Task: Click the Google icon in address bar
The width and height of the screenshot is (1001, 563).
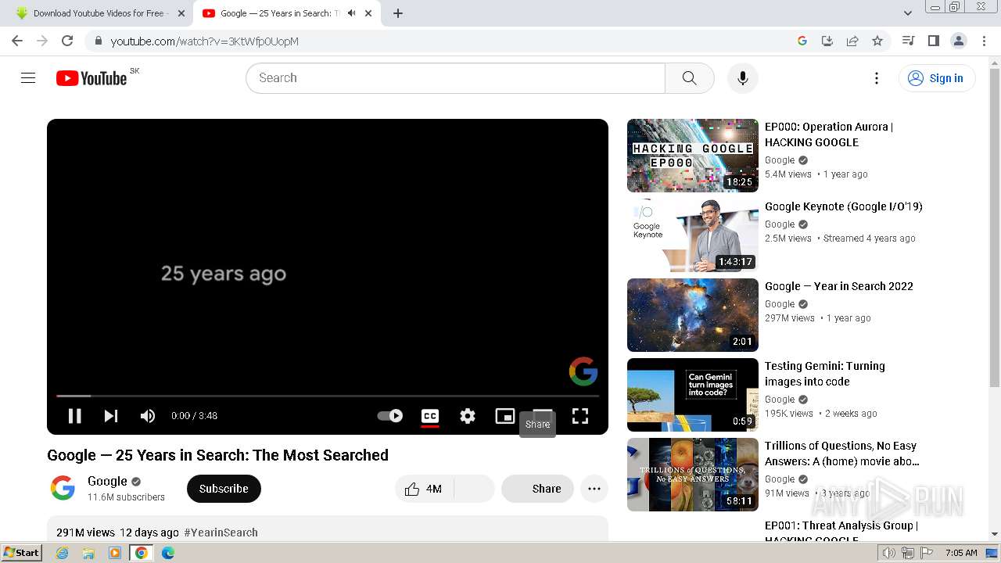Action: [802, 41]
